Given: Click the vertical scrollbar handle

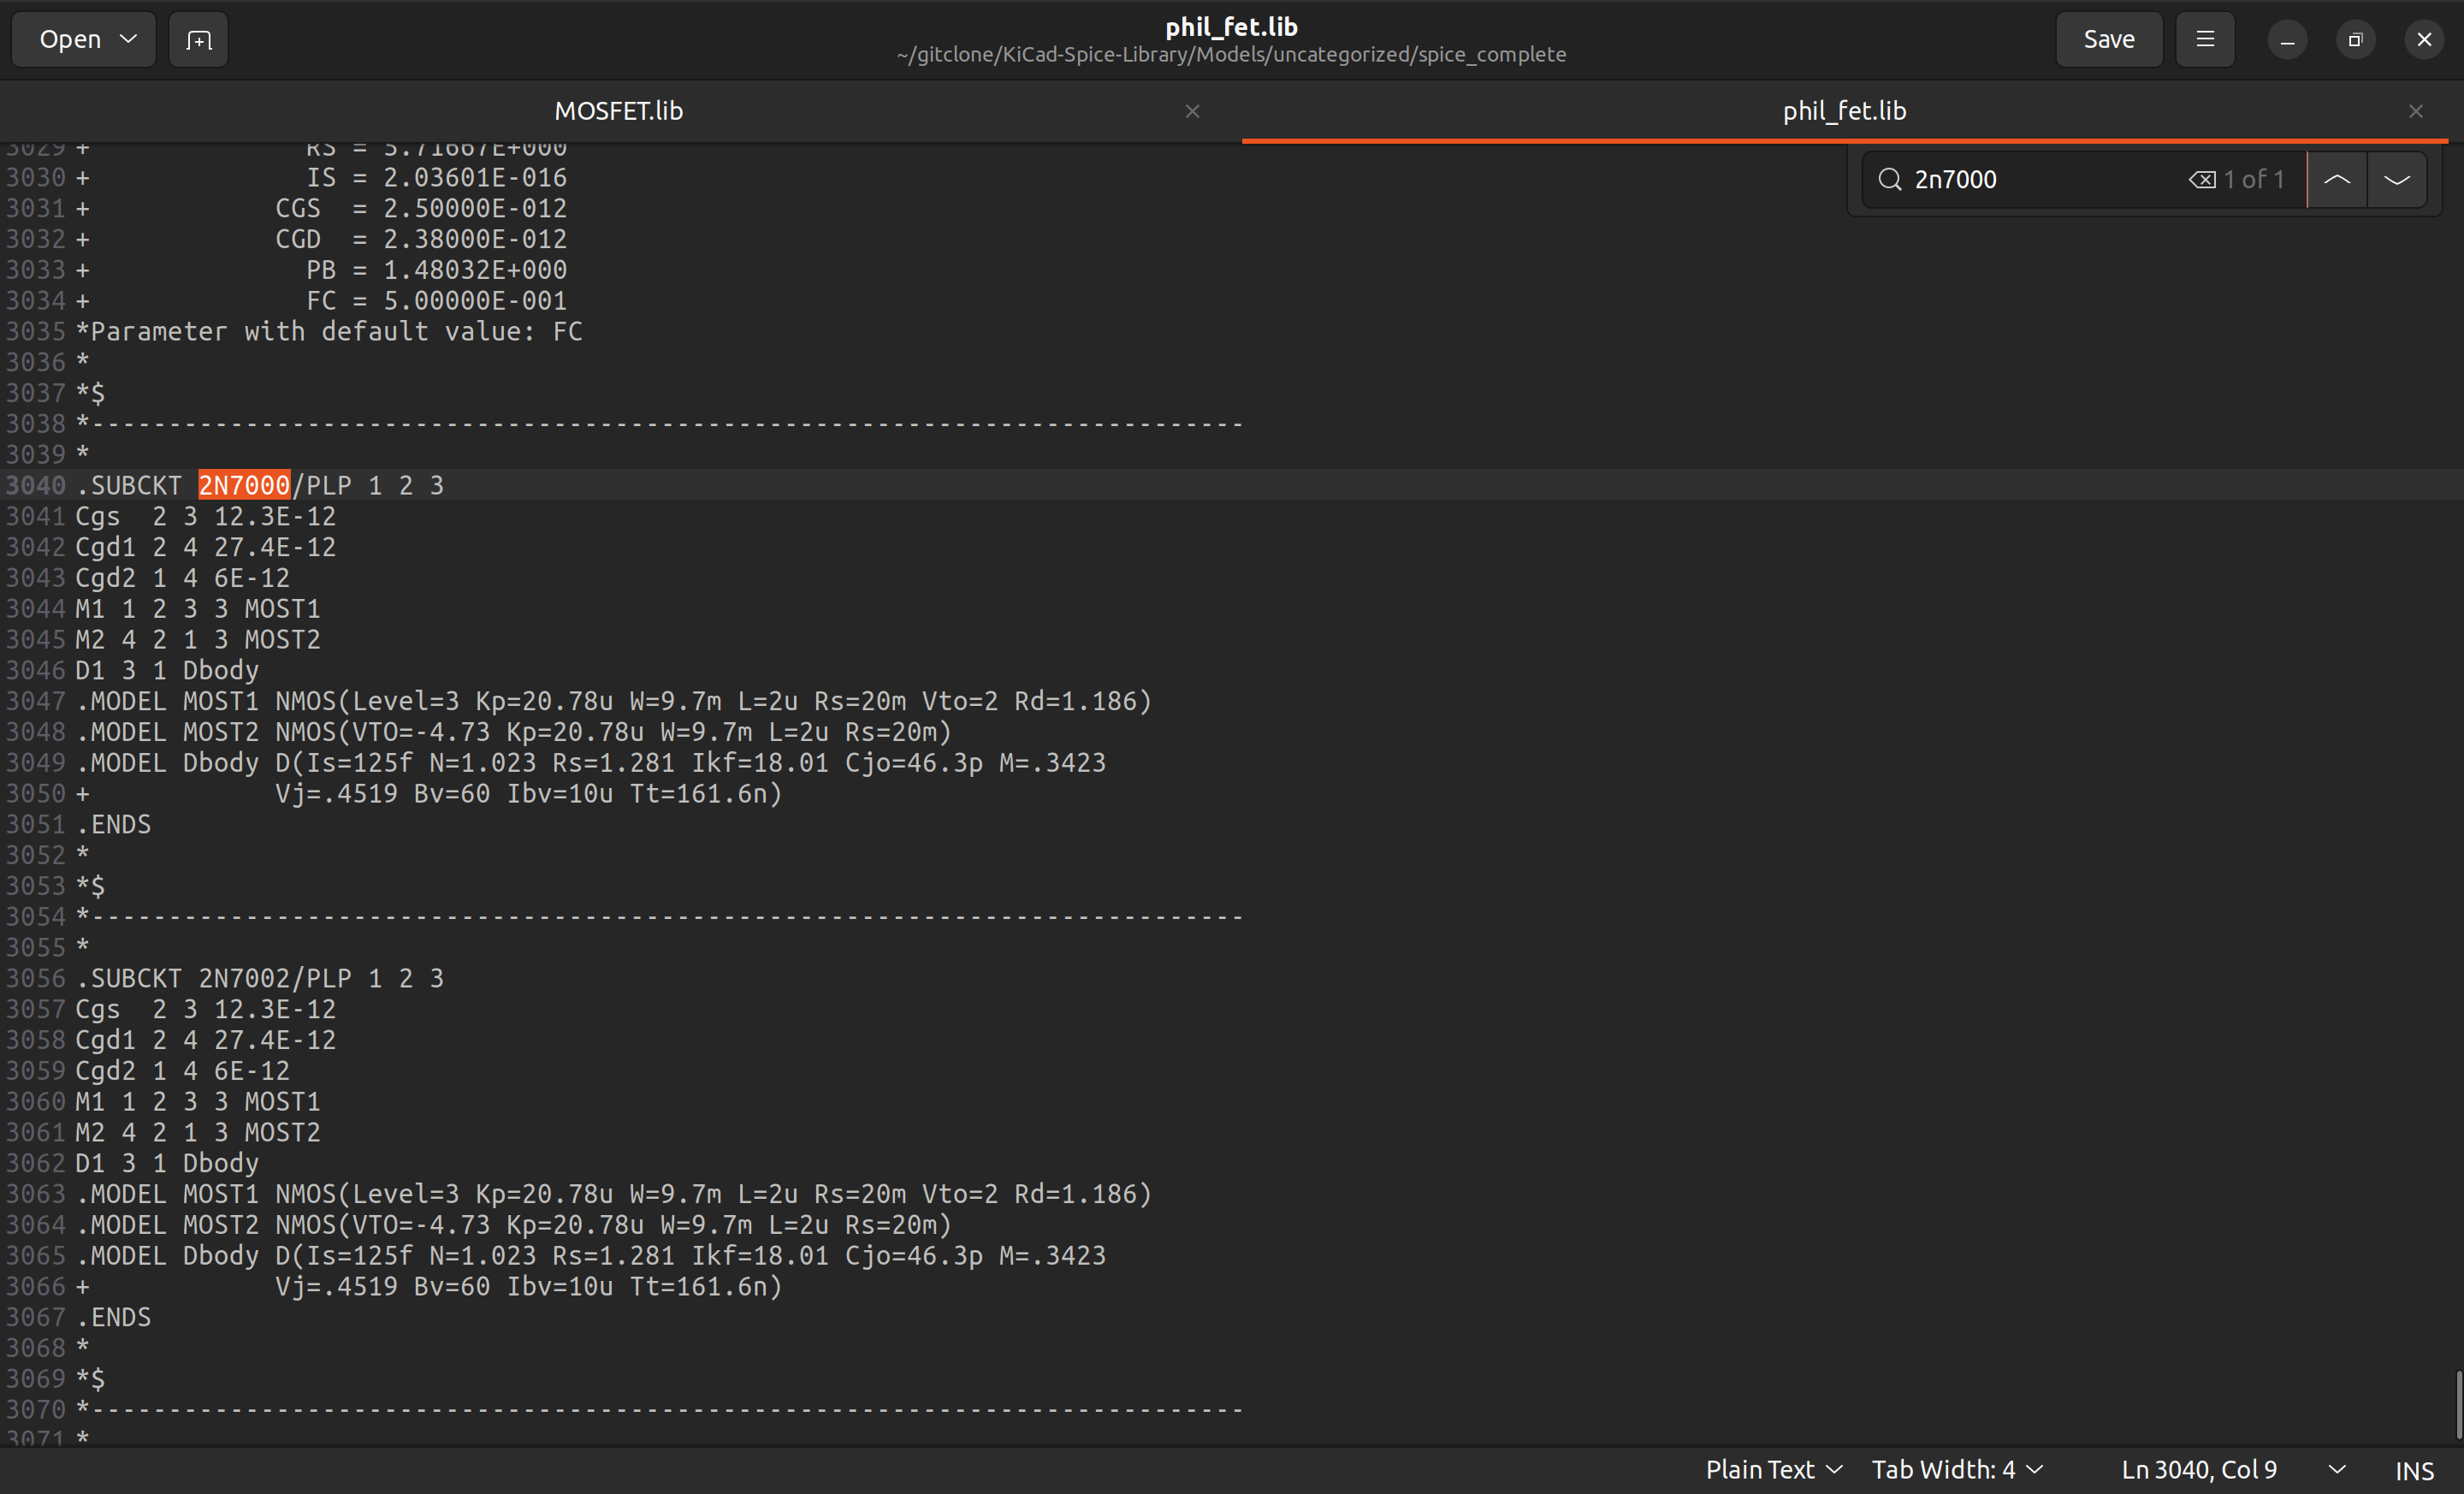Looking at the screenshot, I should point(2457,1405).
